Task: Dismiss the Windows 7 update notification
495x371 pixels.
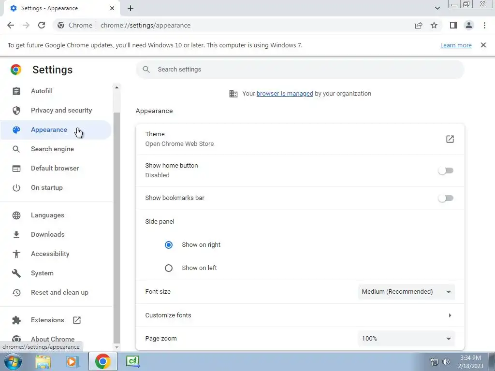Action: click(x=483, y=45)
